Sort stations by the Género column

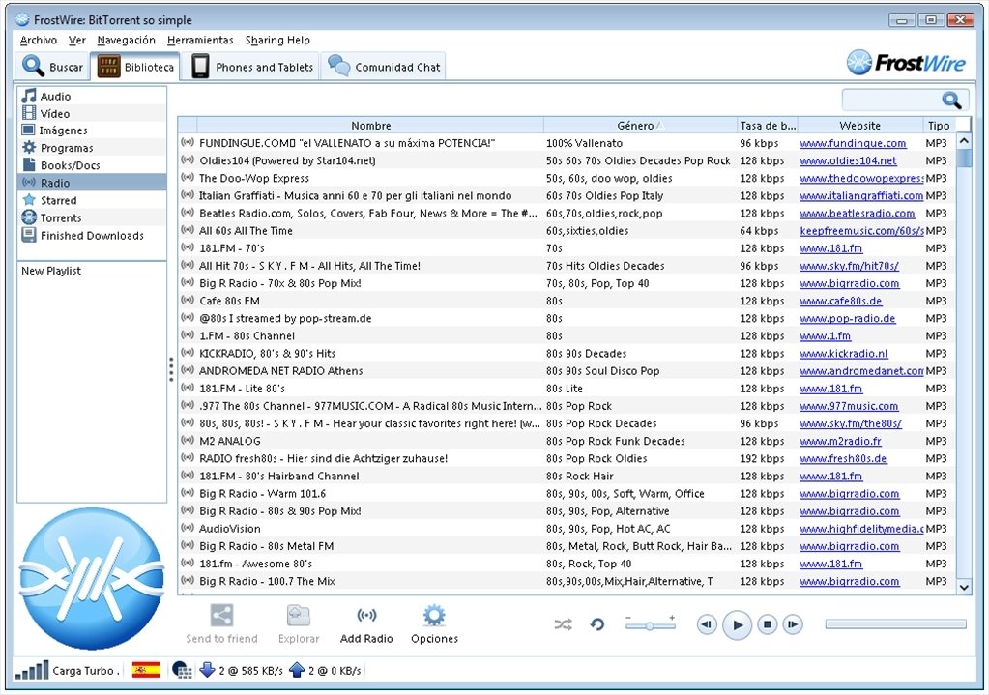(640, 126)
